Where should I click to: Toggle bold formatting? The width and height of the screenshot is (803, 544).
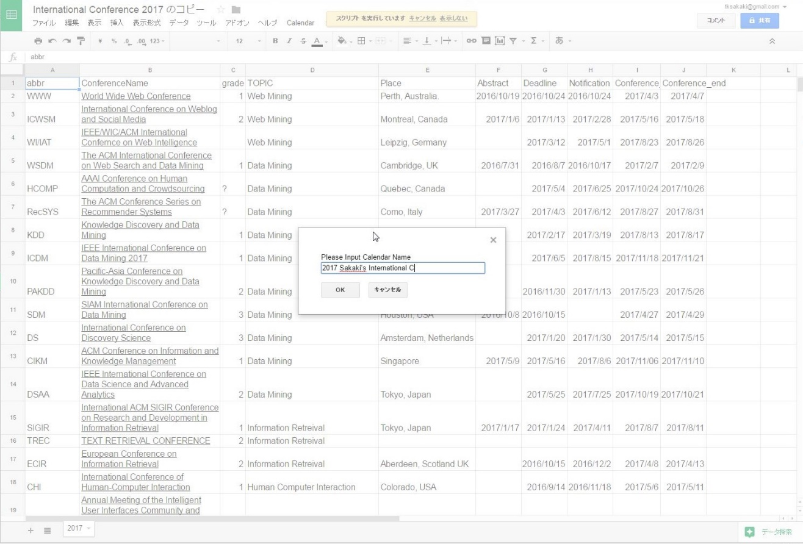[x=275, y=41]
